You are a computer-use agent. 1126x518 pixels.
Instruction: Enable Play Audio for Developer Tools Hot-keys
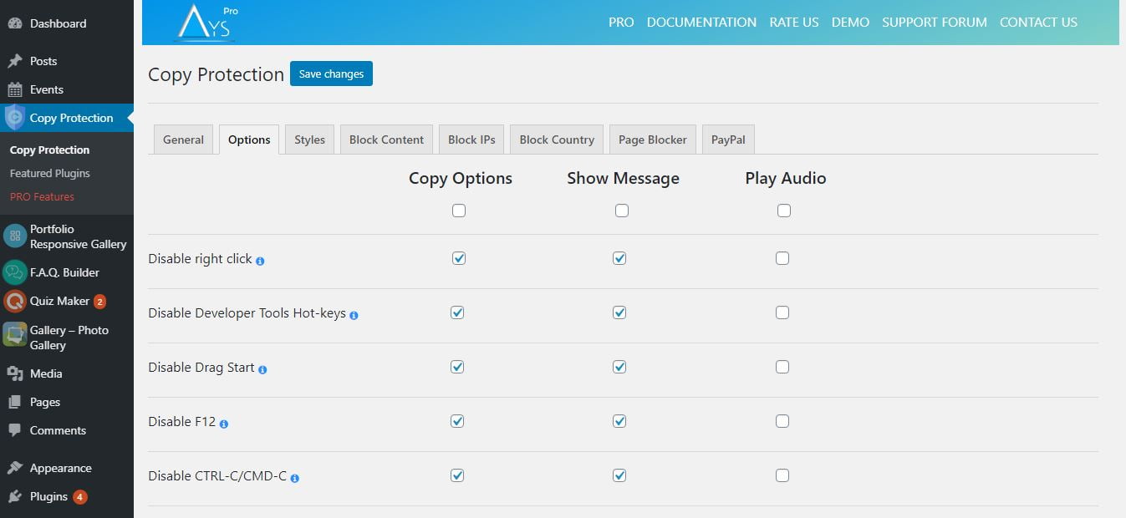(782, 312)
